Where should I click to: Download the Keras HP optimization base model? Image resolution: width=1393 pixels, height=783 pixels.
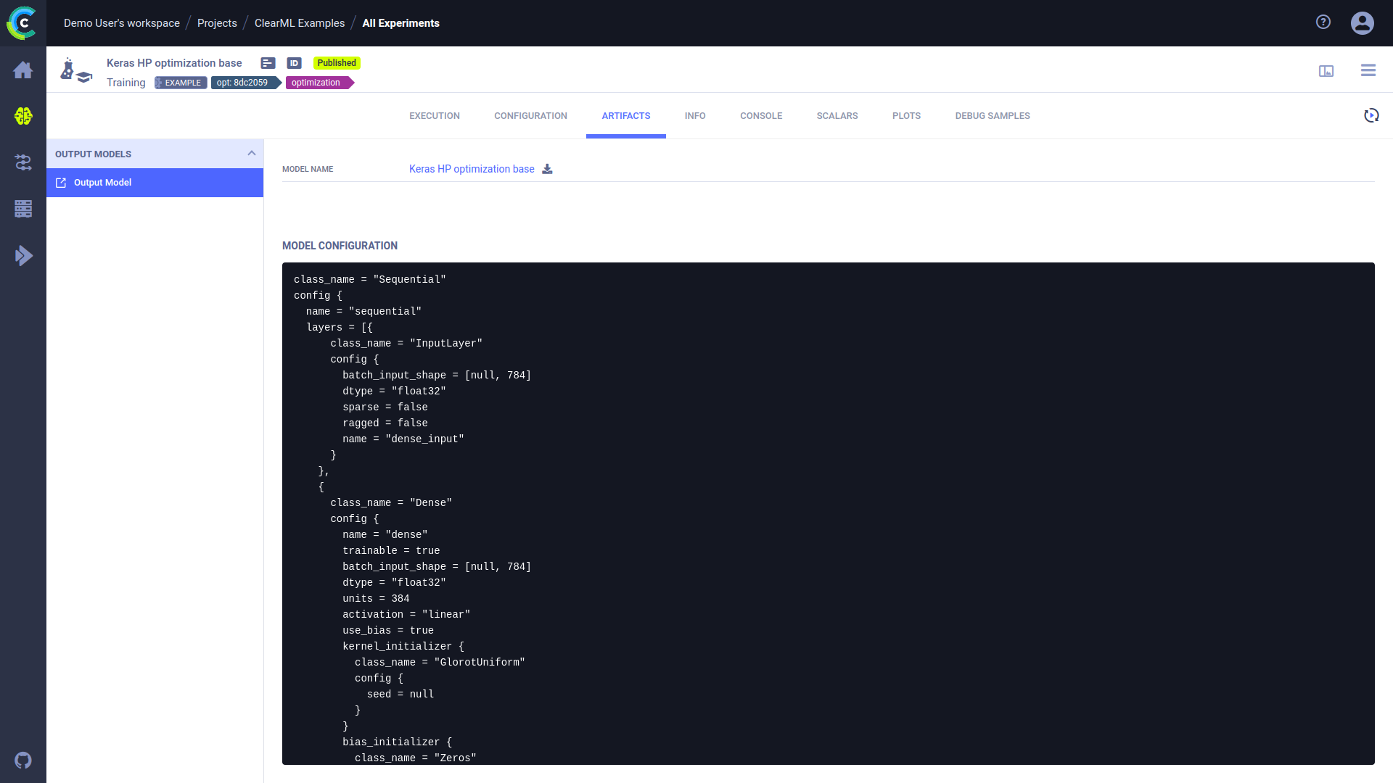point(548,169)
